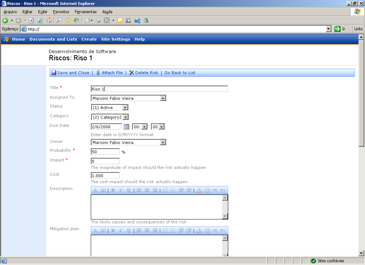365x265 pixels.
Task: Open the Due Date hour dropdown
Action: point(145,127)
